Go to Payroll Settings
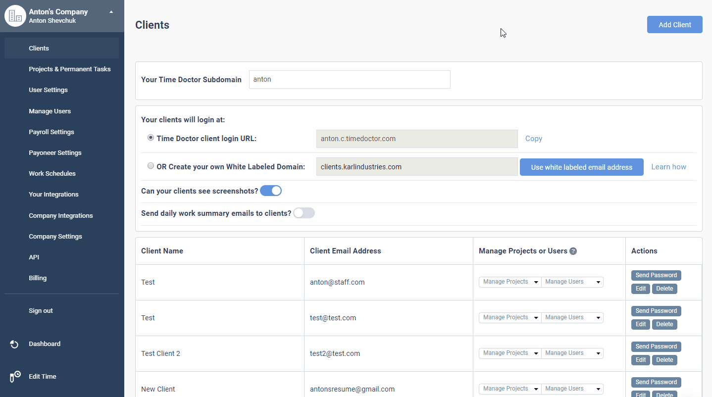 coord(51,132)
